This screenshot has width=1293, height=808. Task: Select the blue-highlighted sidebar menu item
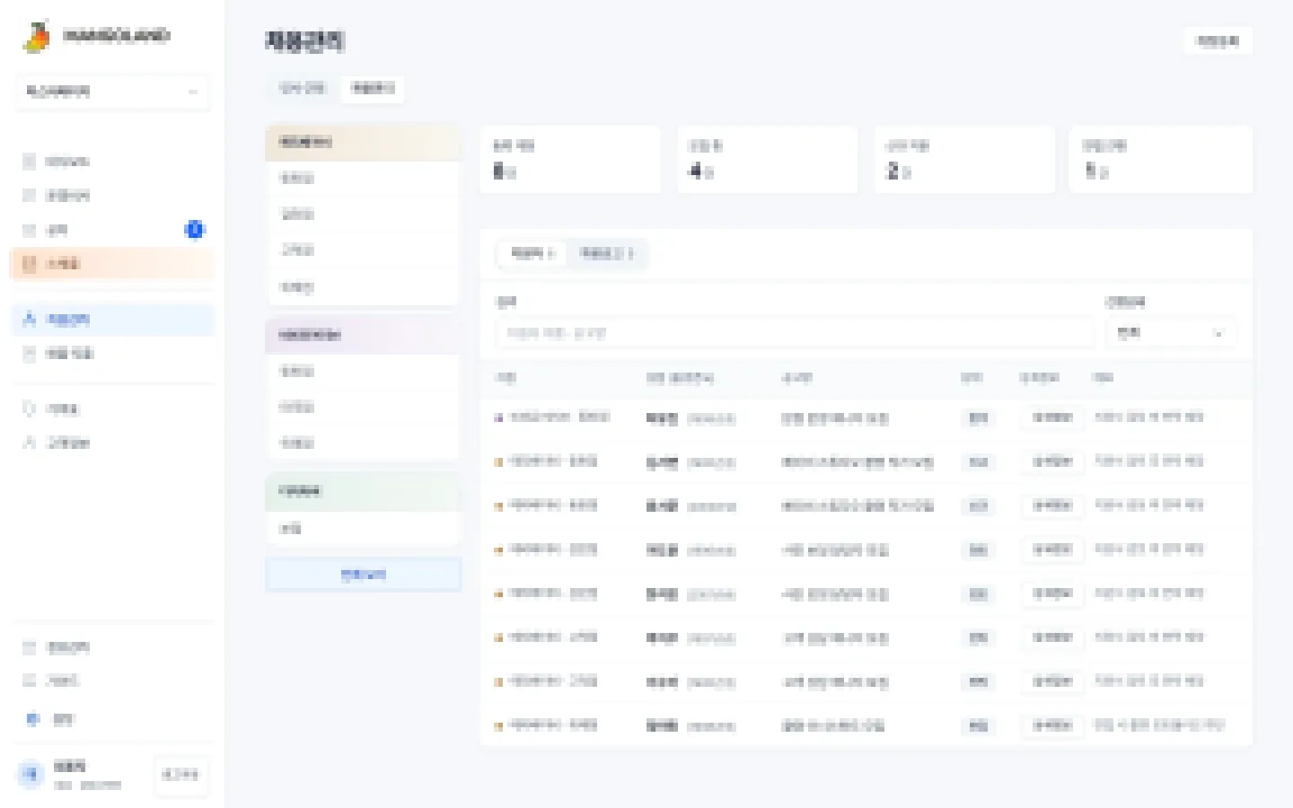pos(112,319)
